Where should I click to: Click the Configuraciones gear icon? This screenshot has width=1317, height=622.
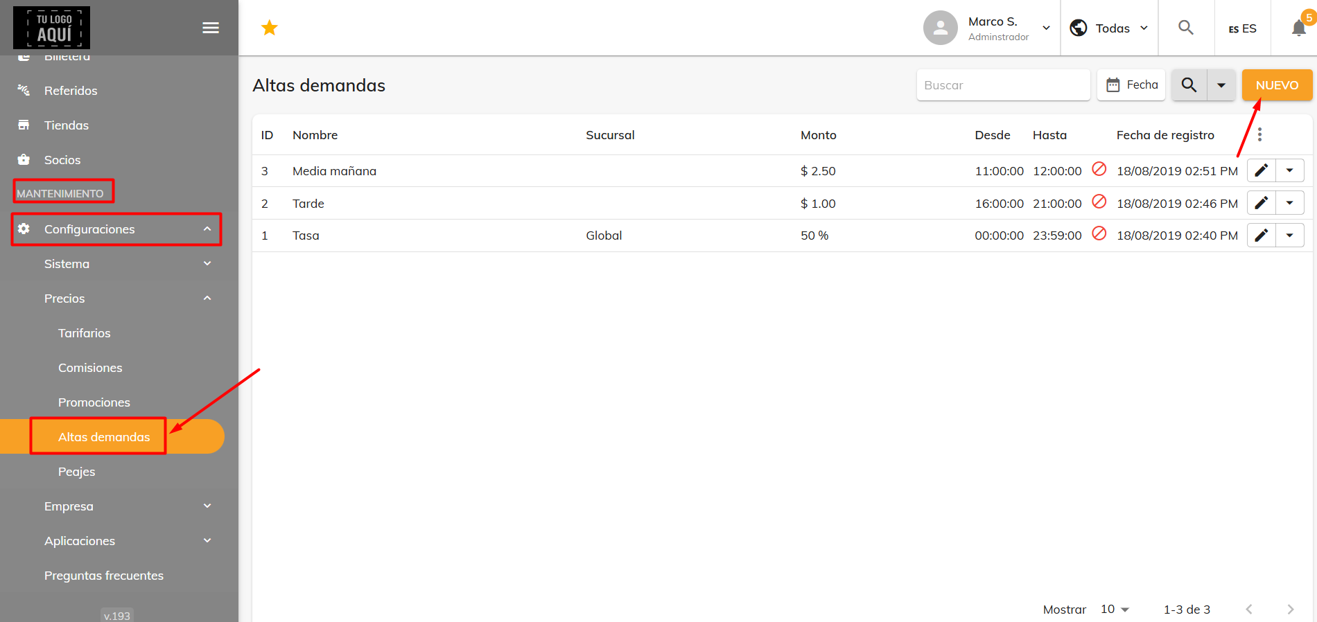[x=24, y=229]
